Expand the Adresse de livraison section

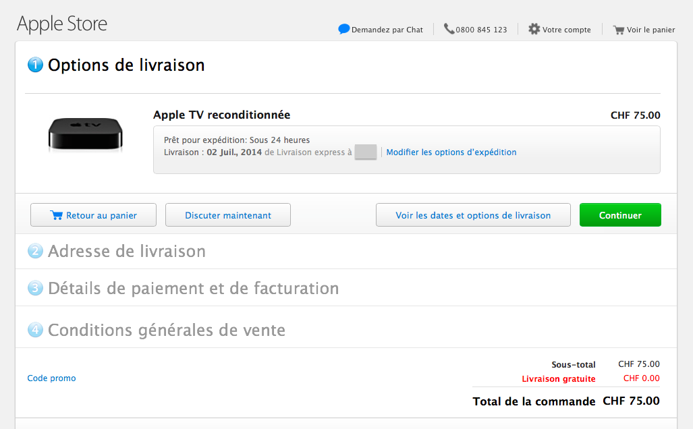(x=127, y=252)
